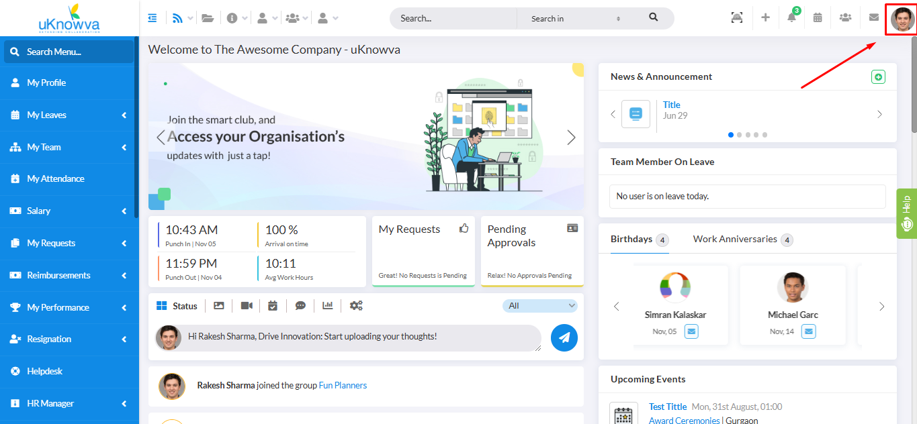Add a news item with the green plus

pos(878,77)
